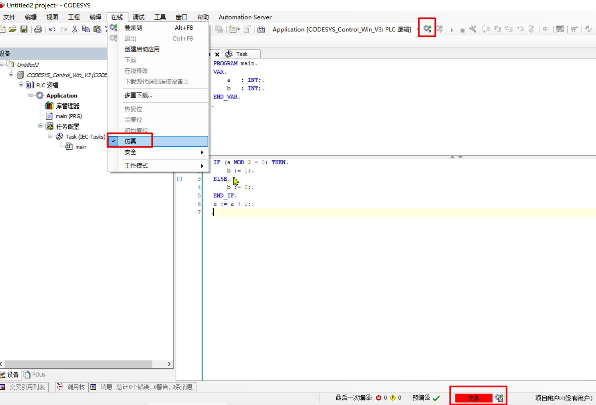Click the device icon beside red 仿真 status
Viewport: 596px width, 405px height.
coord(499,398)
